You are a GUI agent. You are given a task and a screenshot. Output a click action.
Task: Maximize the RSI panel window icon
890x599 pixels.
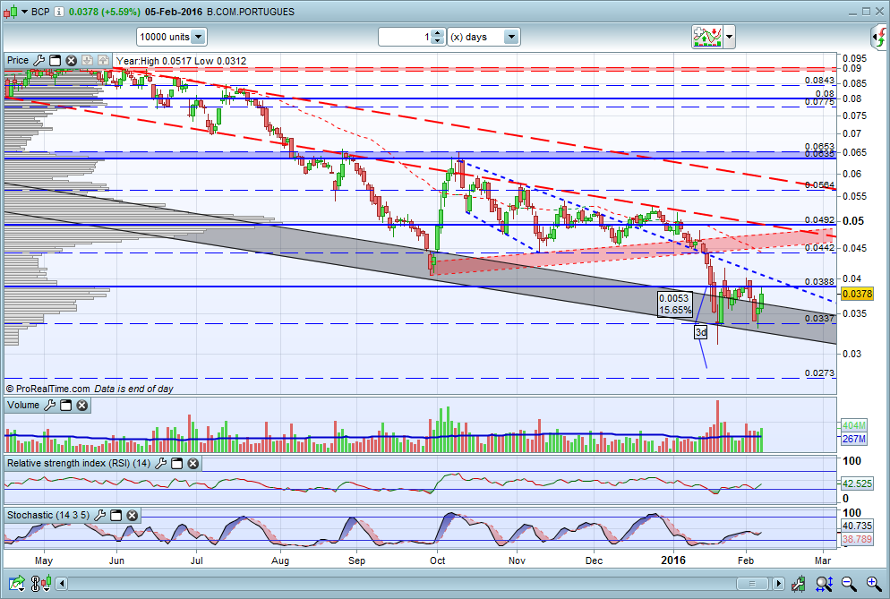coord(177,463)
